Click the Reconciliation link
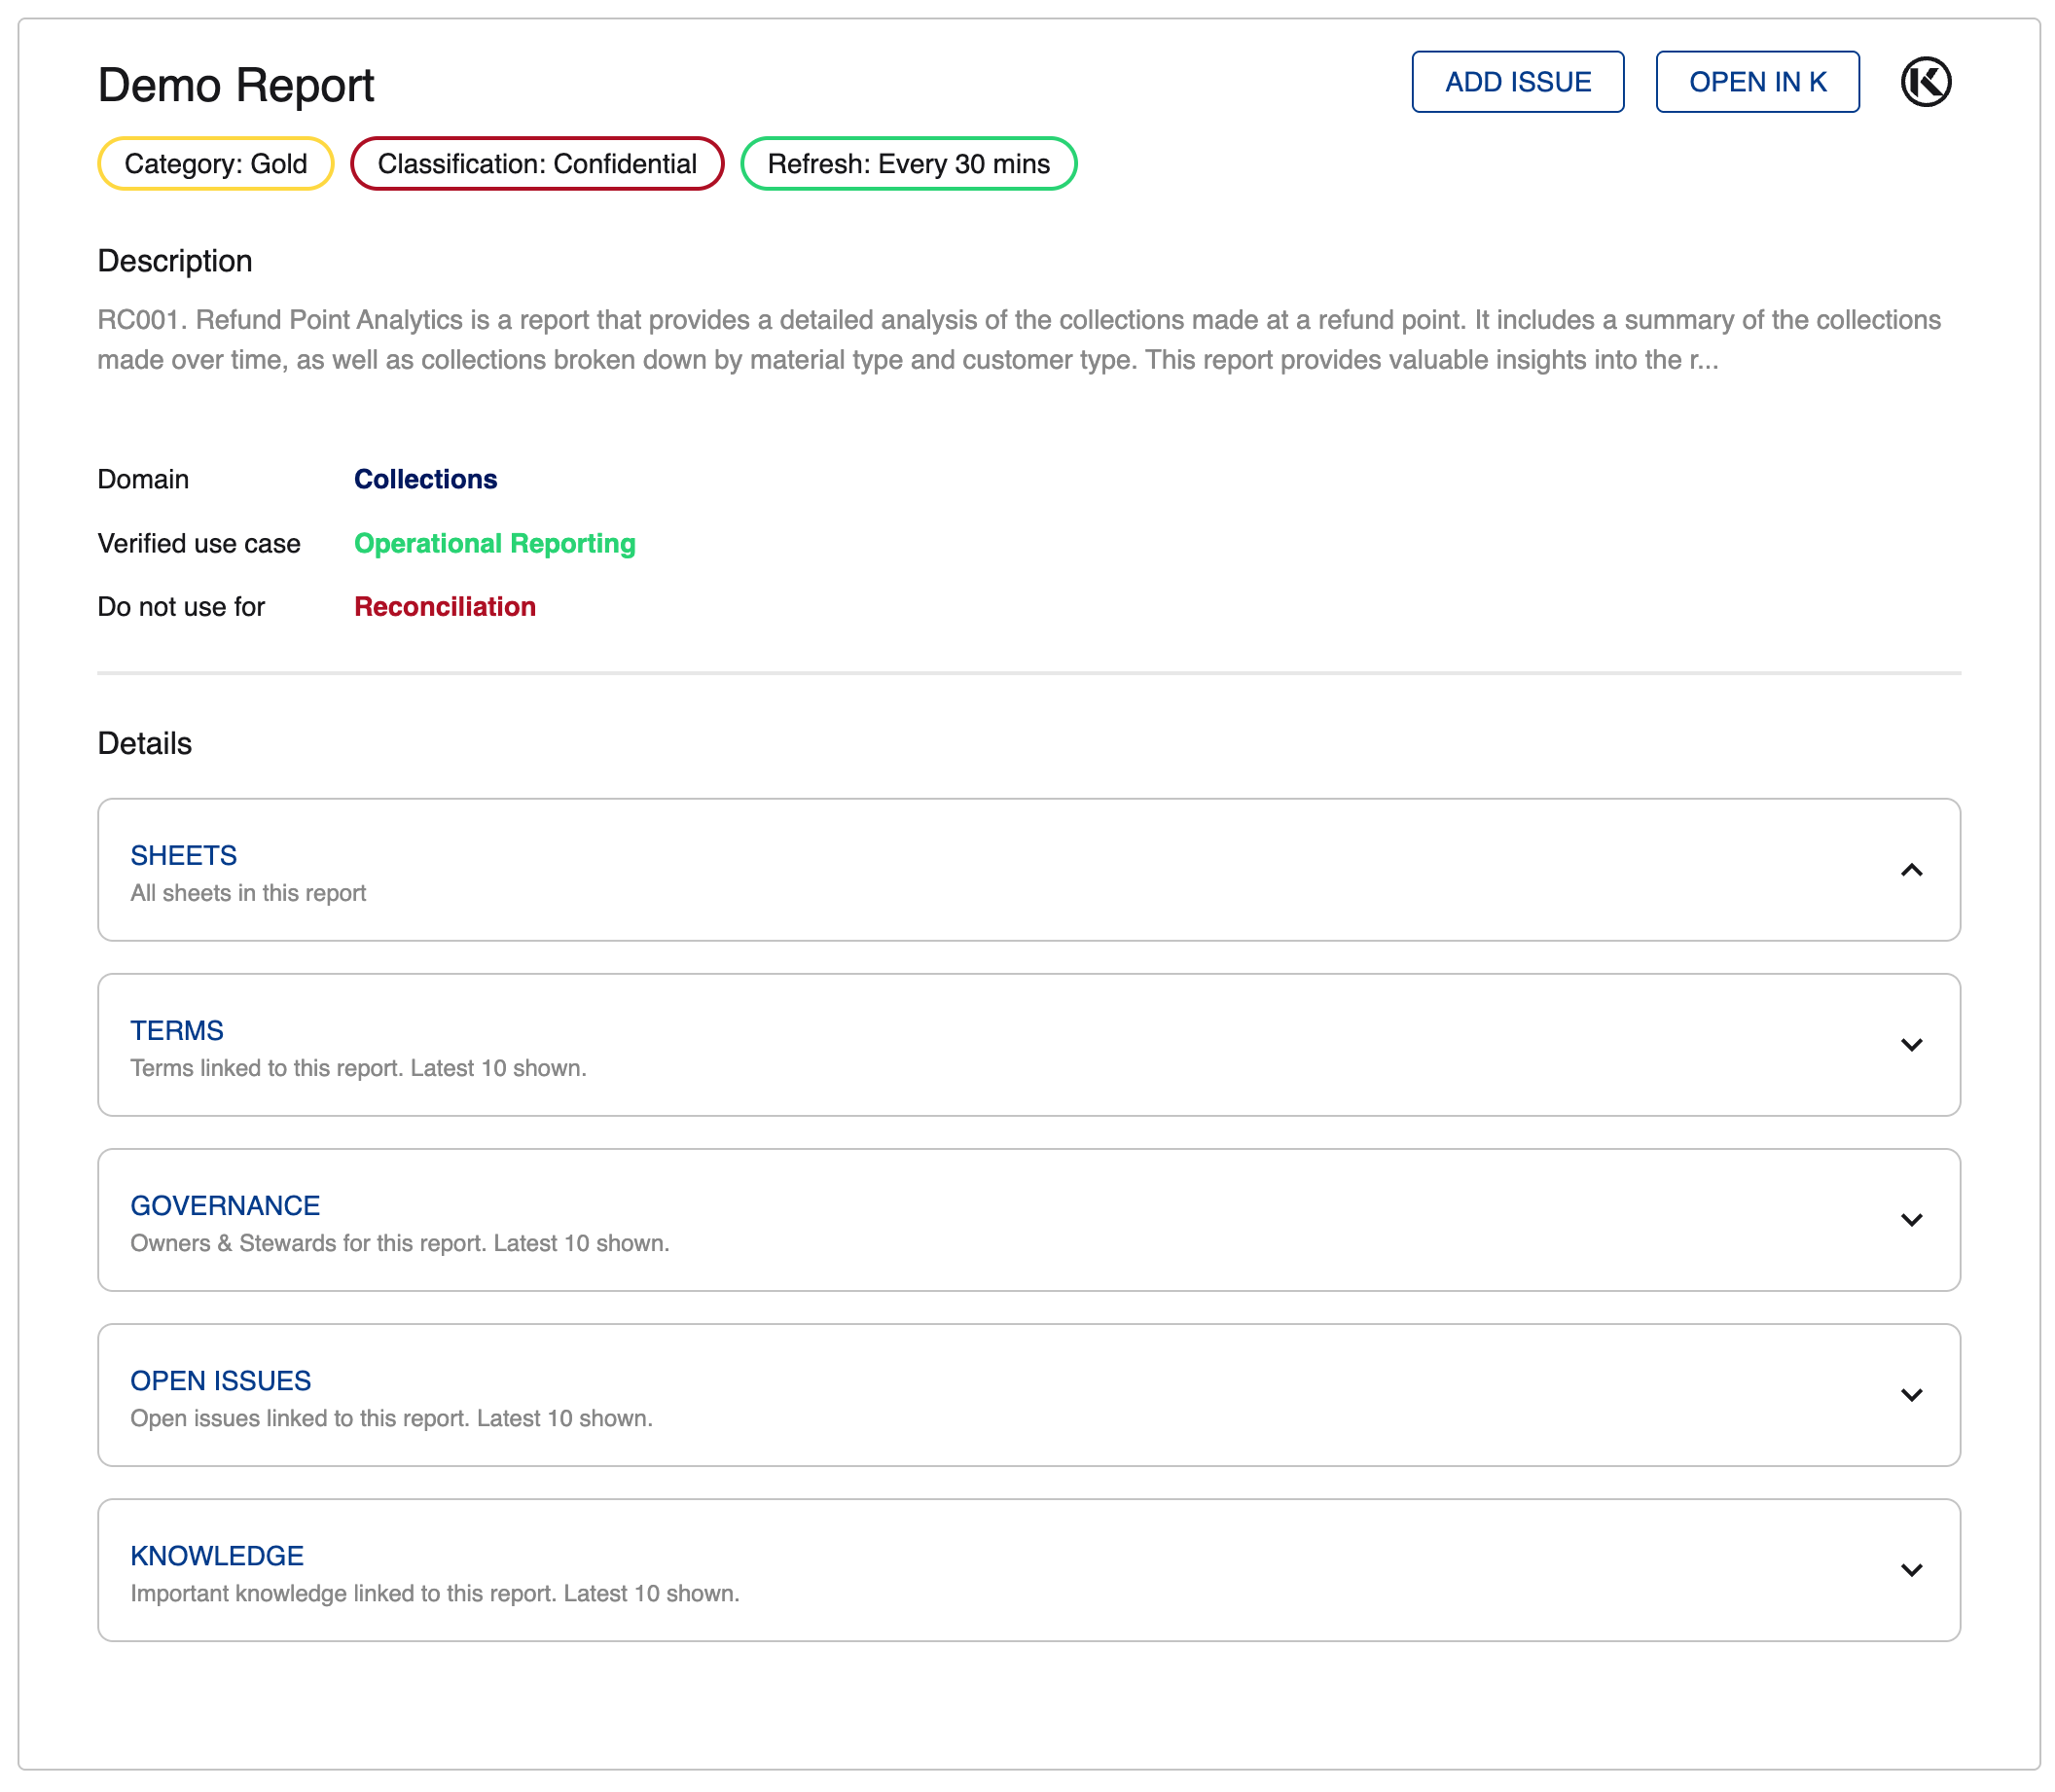2055x1792 pixels. click(444, 607)
